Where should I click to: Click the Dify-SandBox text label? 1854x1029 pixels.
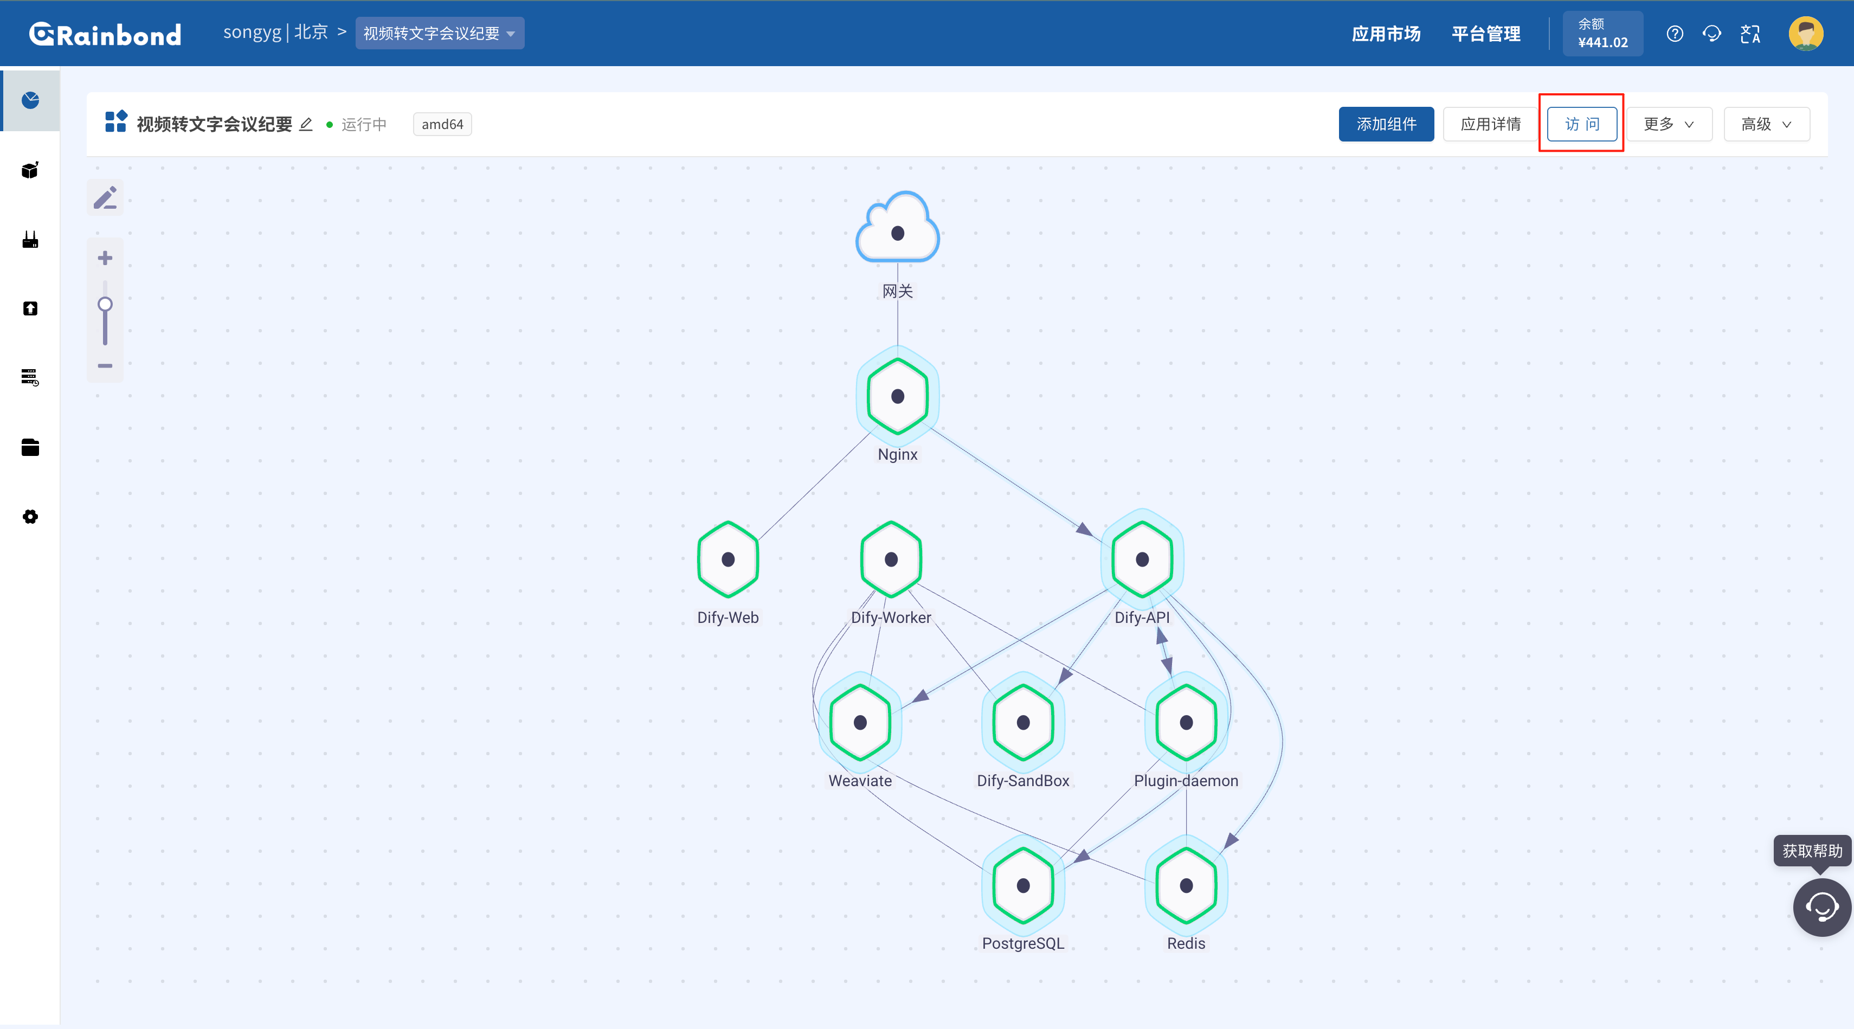[x=1023, y=781]
